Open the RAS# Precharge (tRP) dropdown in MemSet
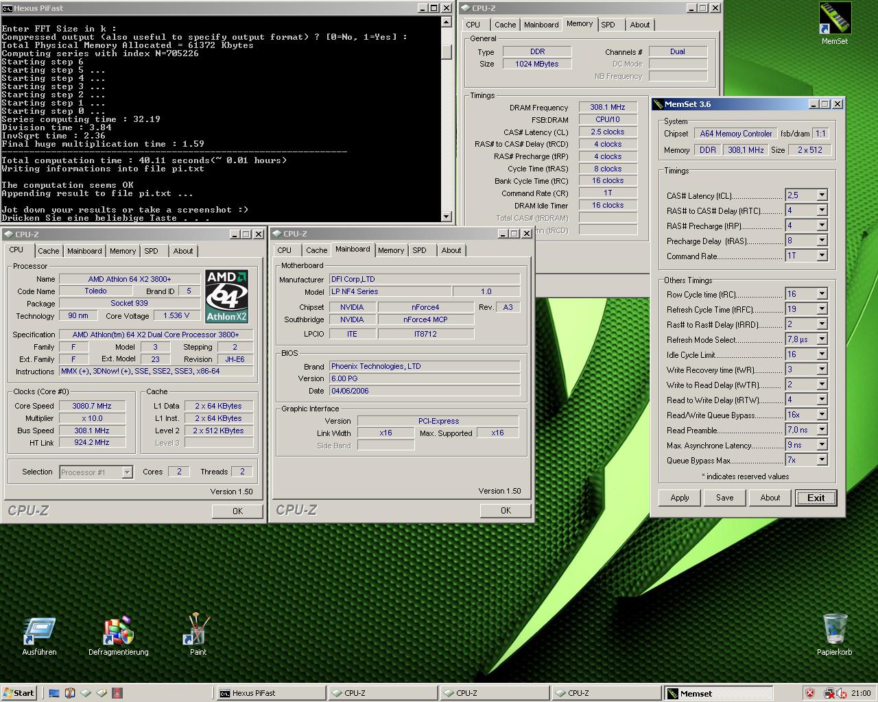This screenshot has height=702, width=878. tap(822, 226)
